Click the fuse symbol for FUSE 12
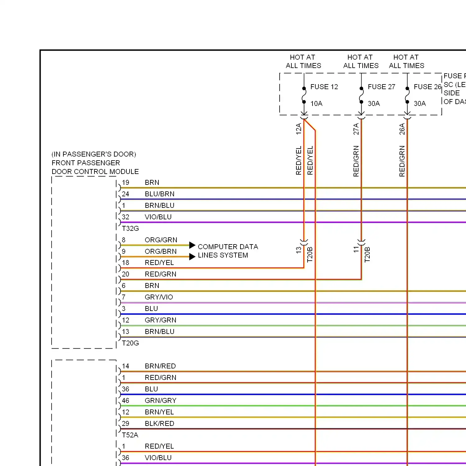Image resolution: width=466 pixels, height=466 pixels. click(304, 95)
